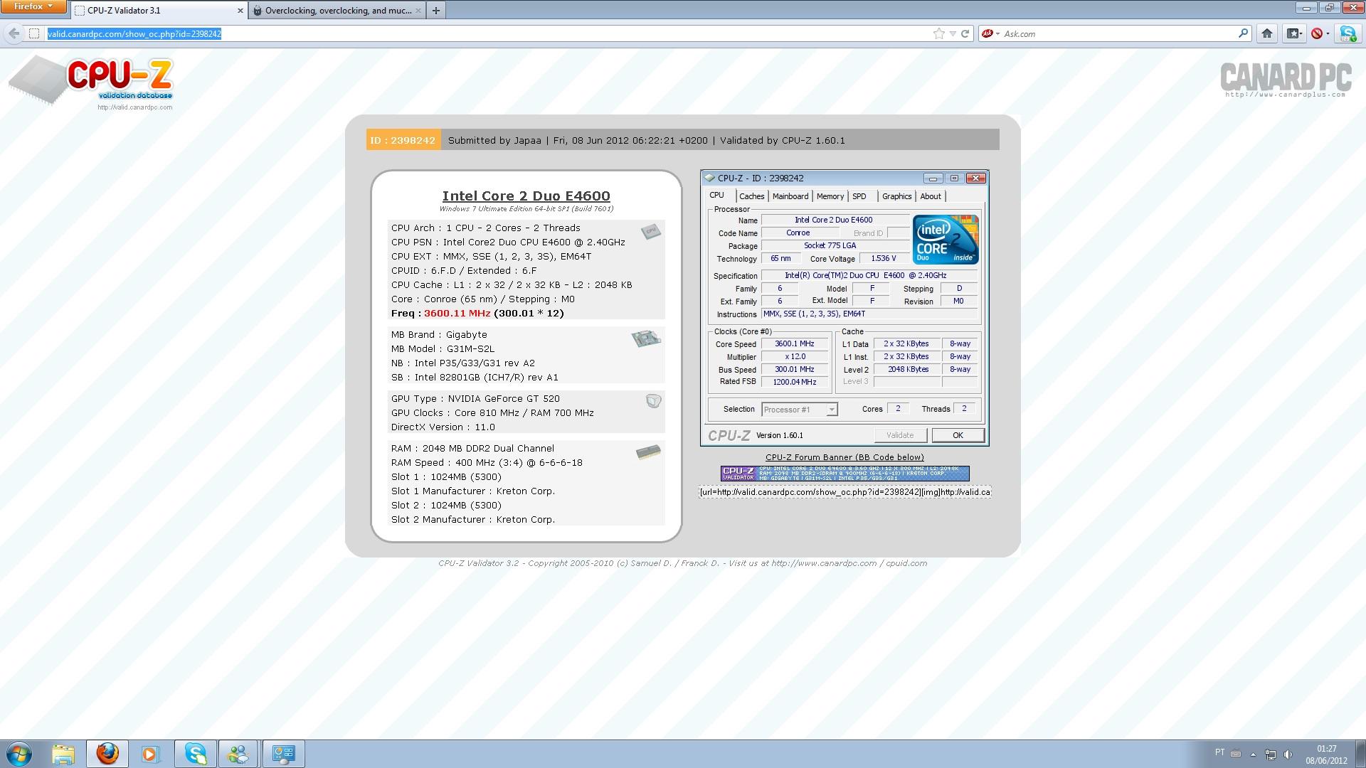Click the CPU-Z Validator forum banner image
This screenshot has height=768, width=1366.
[845, 474]
